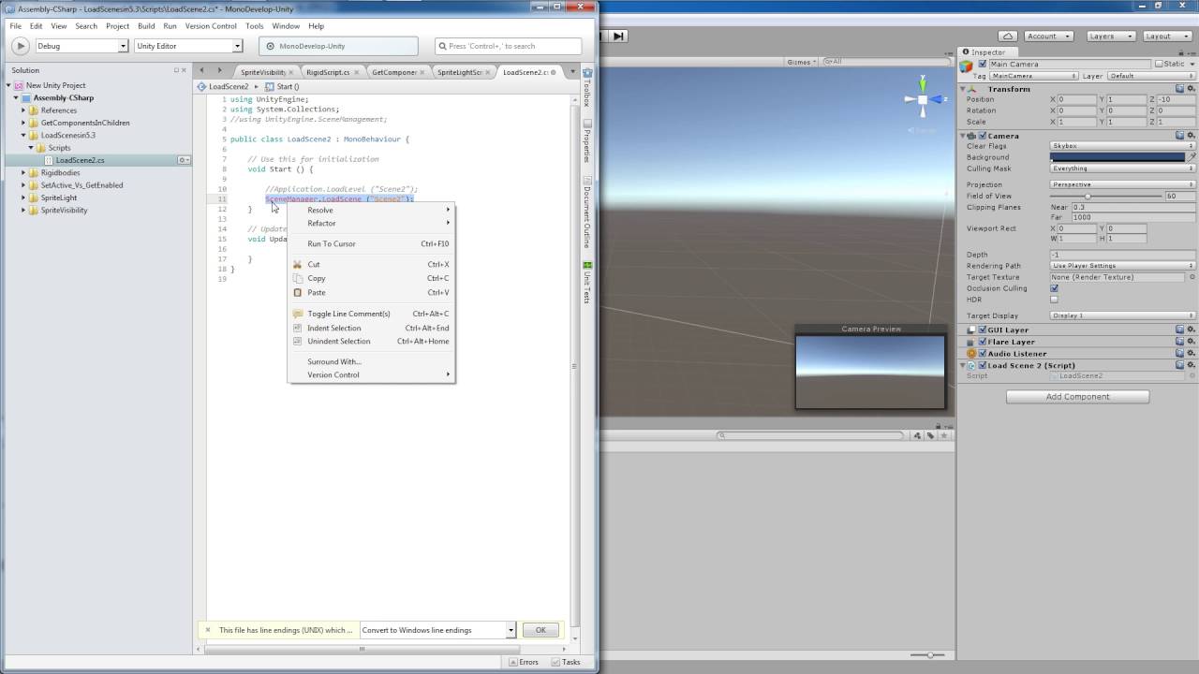The width and height of the screenshot is (1199, 674).
Task: Open Flare Layer gear settings
Action: pyautogui.click(x=1191, y=342)
